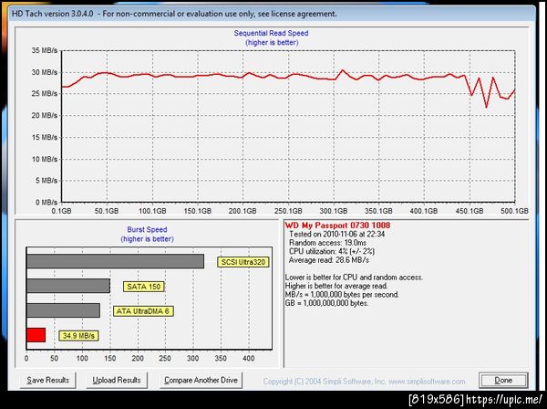The height and width of the screenshot is (409, 547).
Task: Open Compare Another Drive
Action: click(201, 380)
